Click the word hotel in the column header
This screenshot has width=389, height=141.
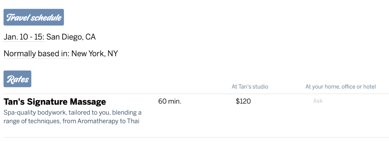pyautogui.click(x=369, y=87)
